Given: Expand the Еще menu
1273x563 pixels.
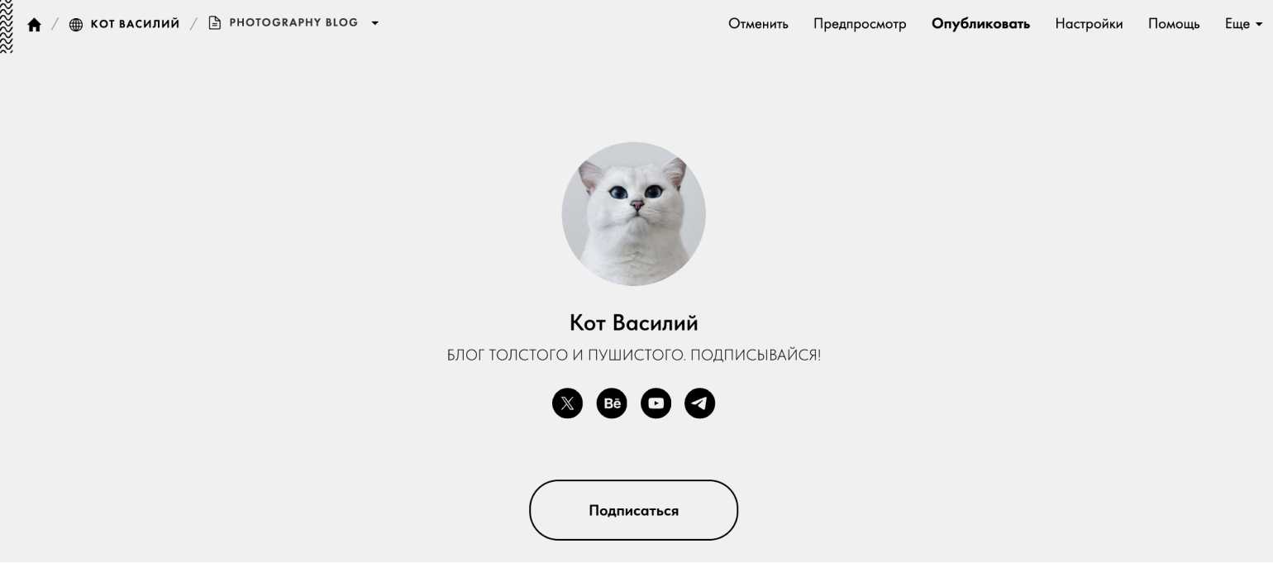Looking at the screenshot, I should (x=1243, y=24).
